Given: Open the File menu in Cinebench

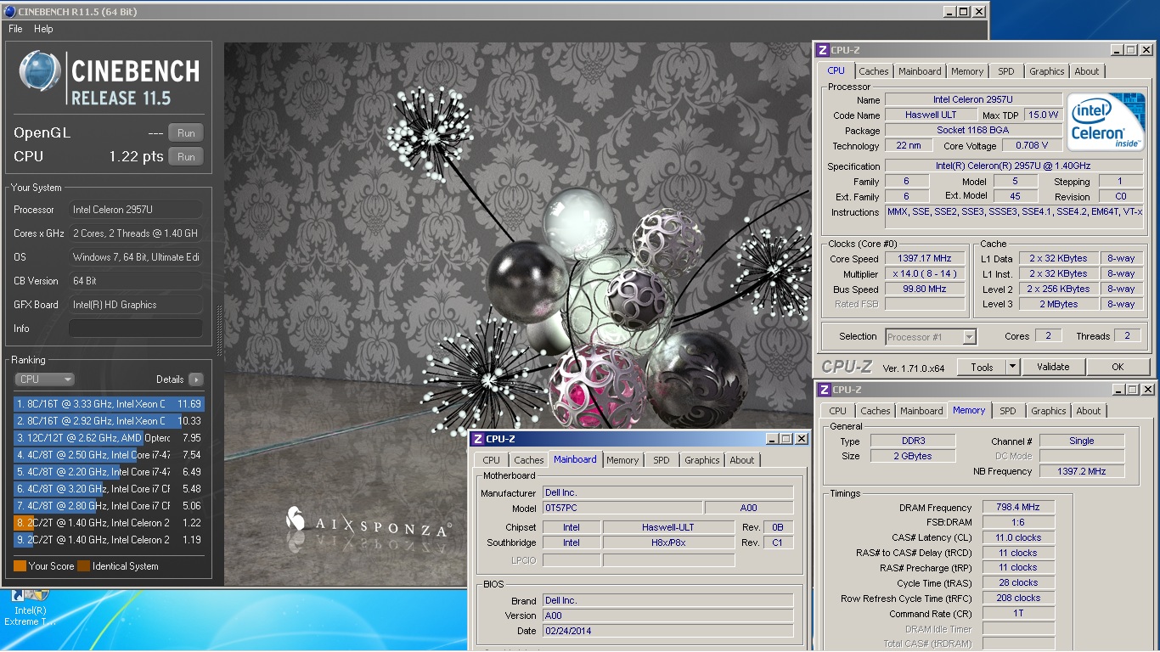Looking at the screenshot, I should [15, 29].
